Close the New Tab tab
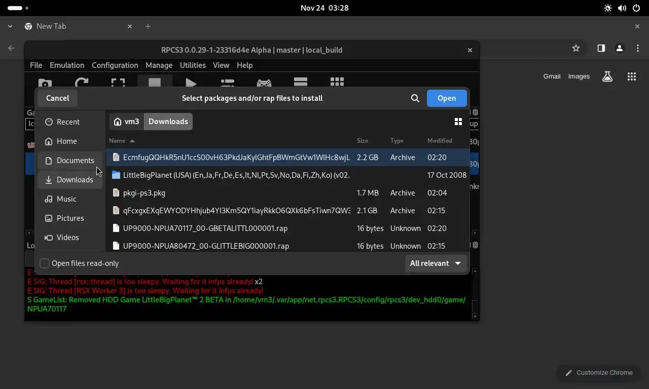The width and height of the screenshot is (649, 389). pos(130,26)
